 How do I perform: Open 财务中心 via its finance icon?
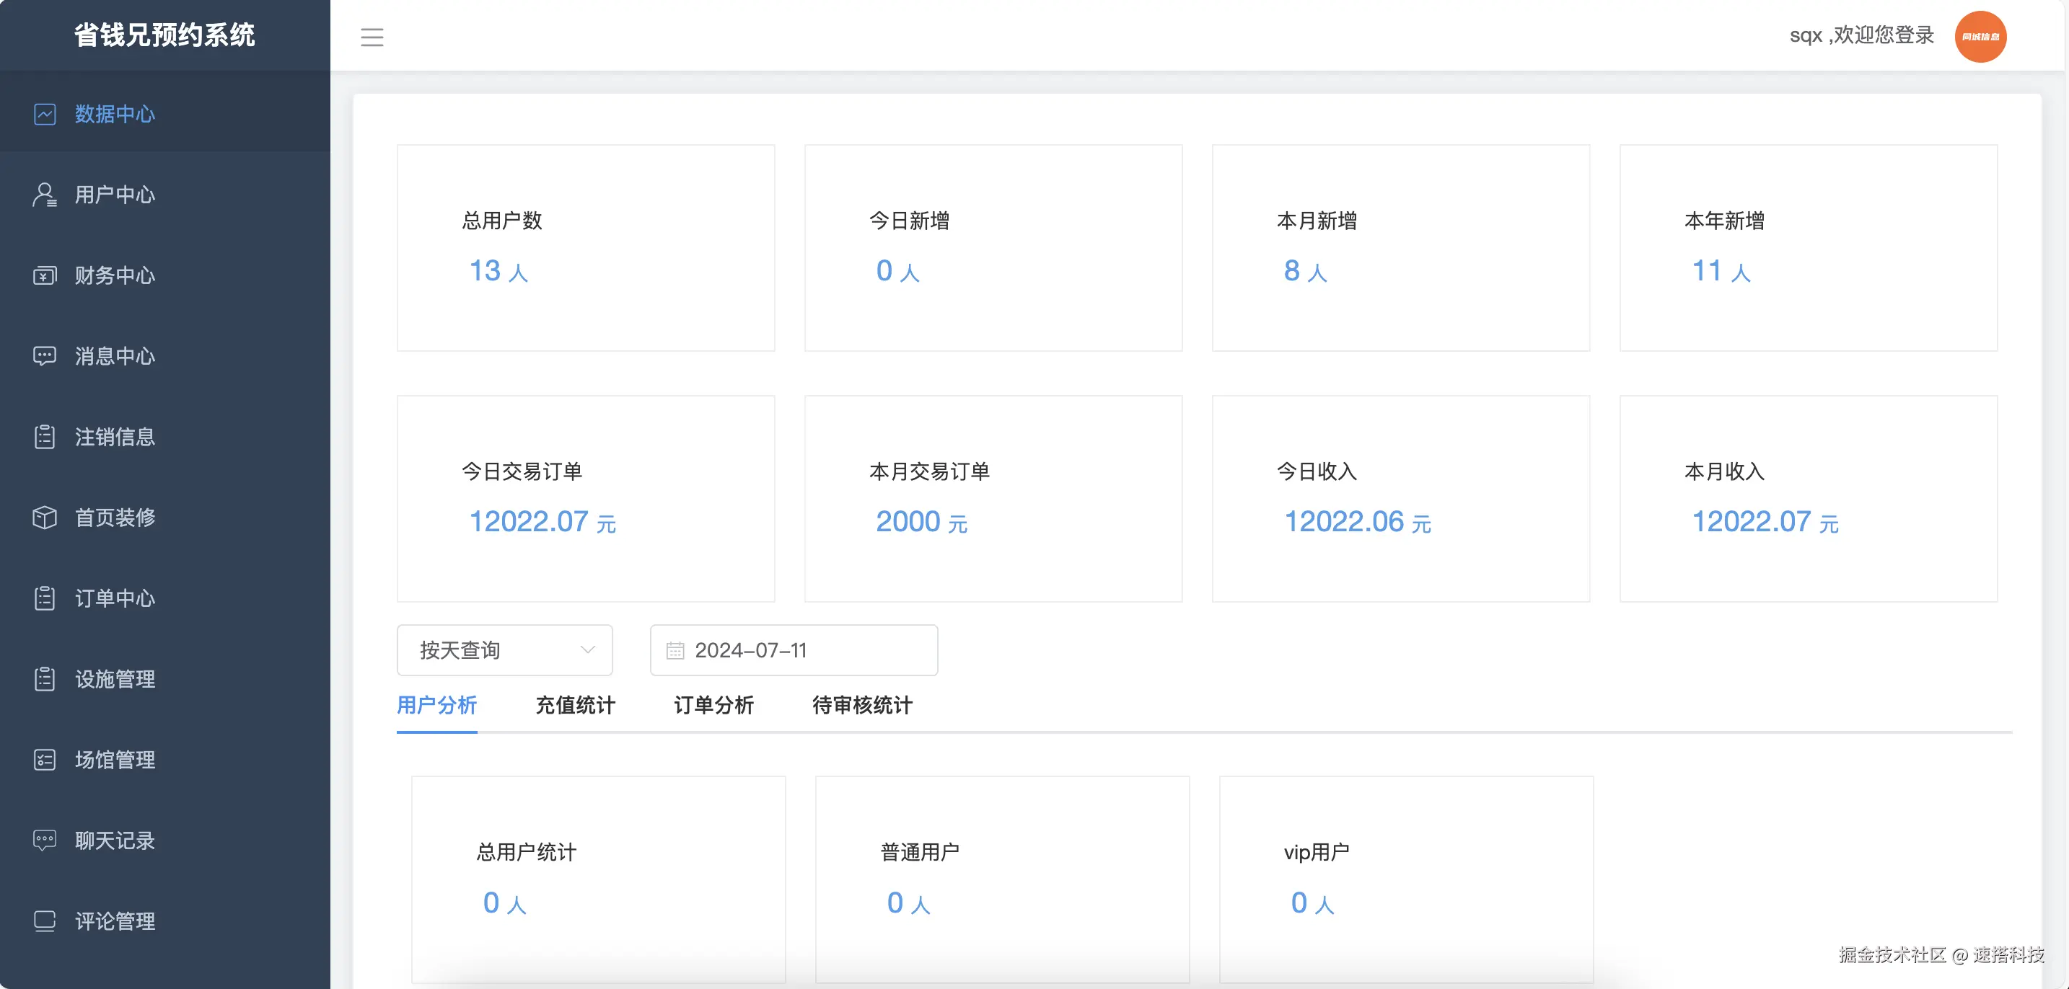(45, 275)
